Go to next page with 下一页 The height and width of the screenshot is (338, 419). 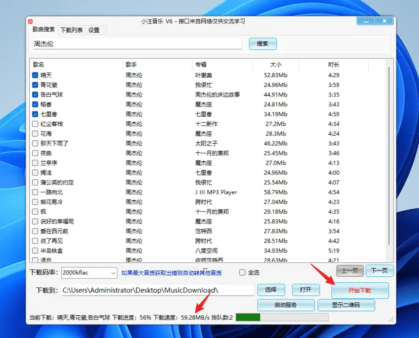coord(379,271)
